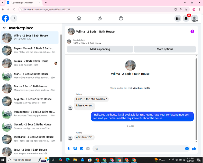Click the 'Hello, is this still available?' message
The image size is (203, 163).
pos(92,99)
